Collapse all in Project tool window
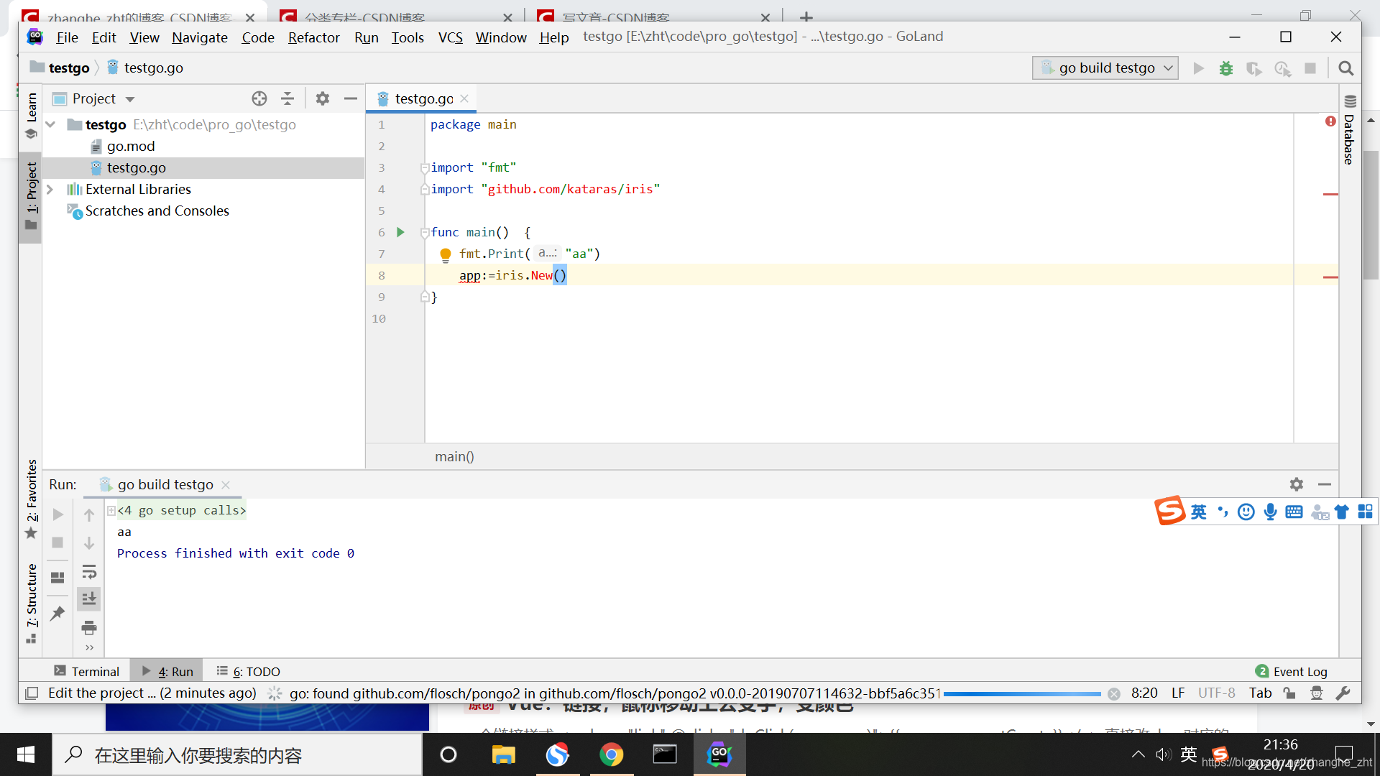Image resolution: width=1380 pixels, height=776 pixels. point(287,98)
